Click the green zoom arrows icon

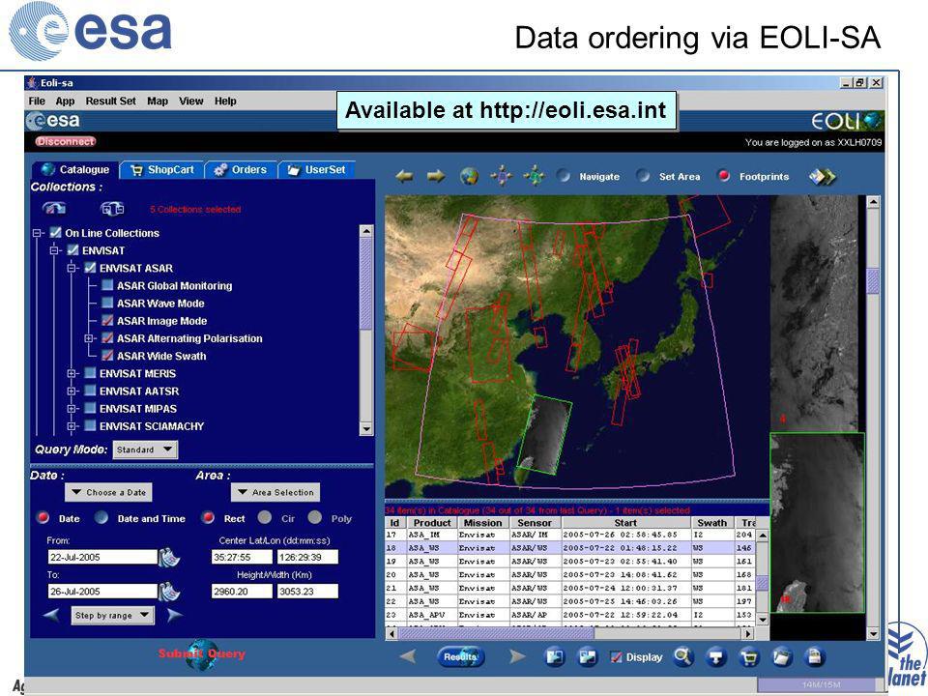pos(534,176)
